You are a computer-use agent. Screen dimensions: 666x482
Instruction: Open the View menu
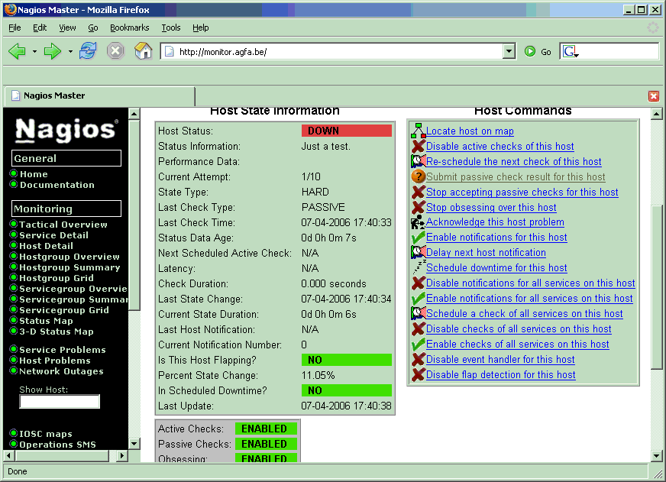[67, 27]
